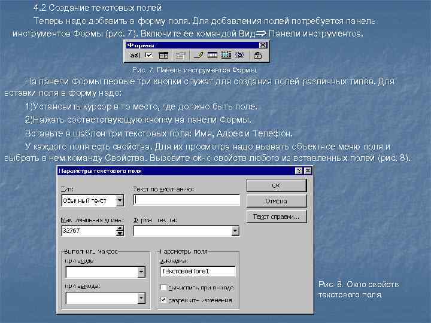Screen dimensions: 431x323
Task: Close the Параметры текстового поля dialog
Action: point(308,171)
